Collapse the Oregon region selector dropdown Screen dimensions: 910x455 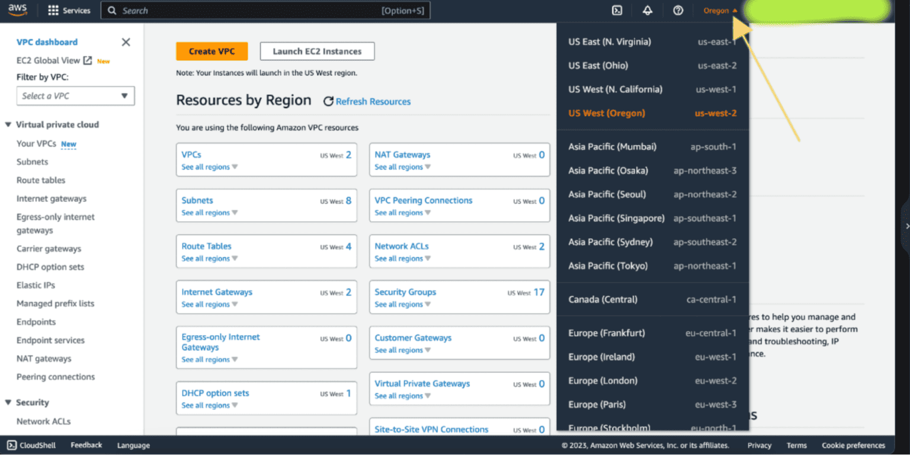(x=719, y=10)
